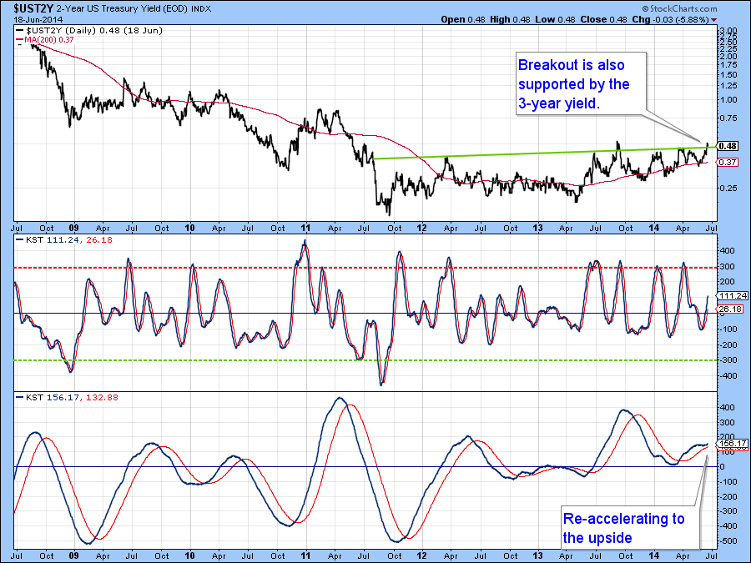Click the '11' year marker under price panel
751x563 pixels.
(x=305, y=227)
